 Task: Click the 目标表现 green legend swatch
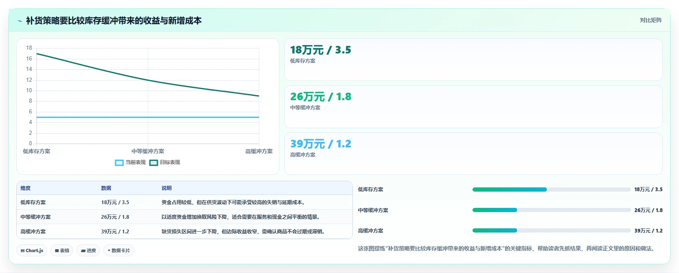153,163
